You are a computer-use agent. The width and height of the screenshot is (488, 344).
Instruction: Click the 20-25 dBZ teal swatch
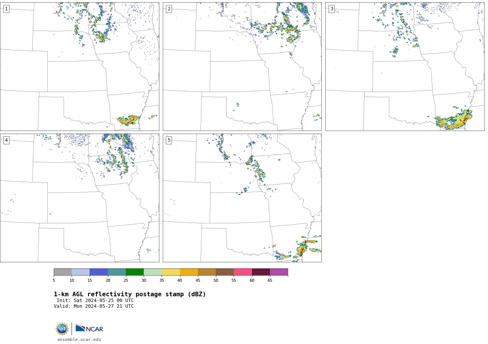coord(117,272)
